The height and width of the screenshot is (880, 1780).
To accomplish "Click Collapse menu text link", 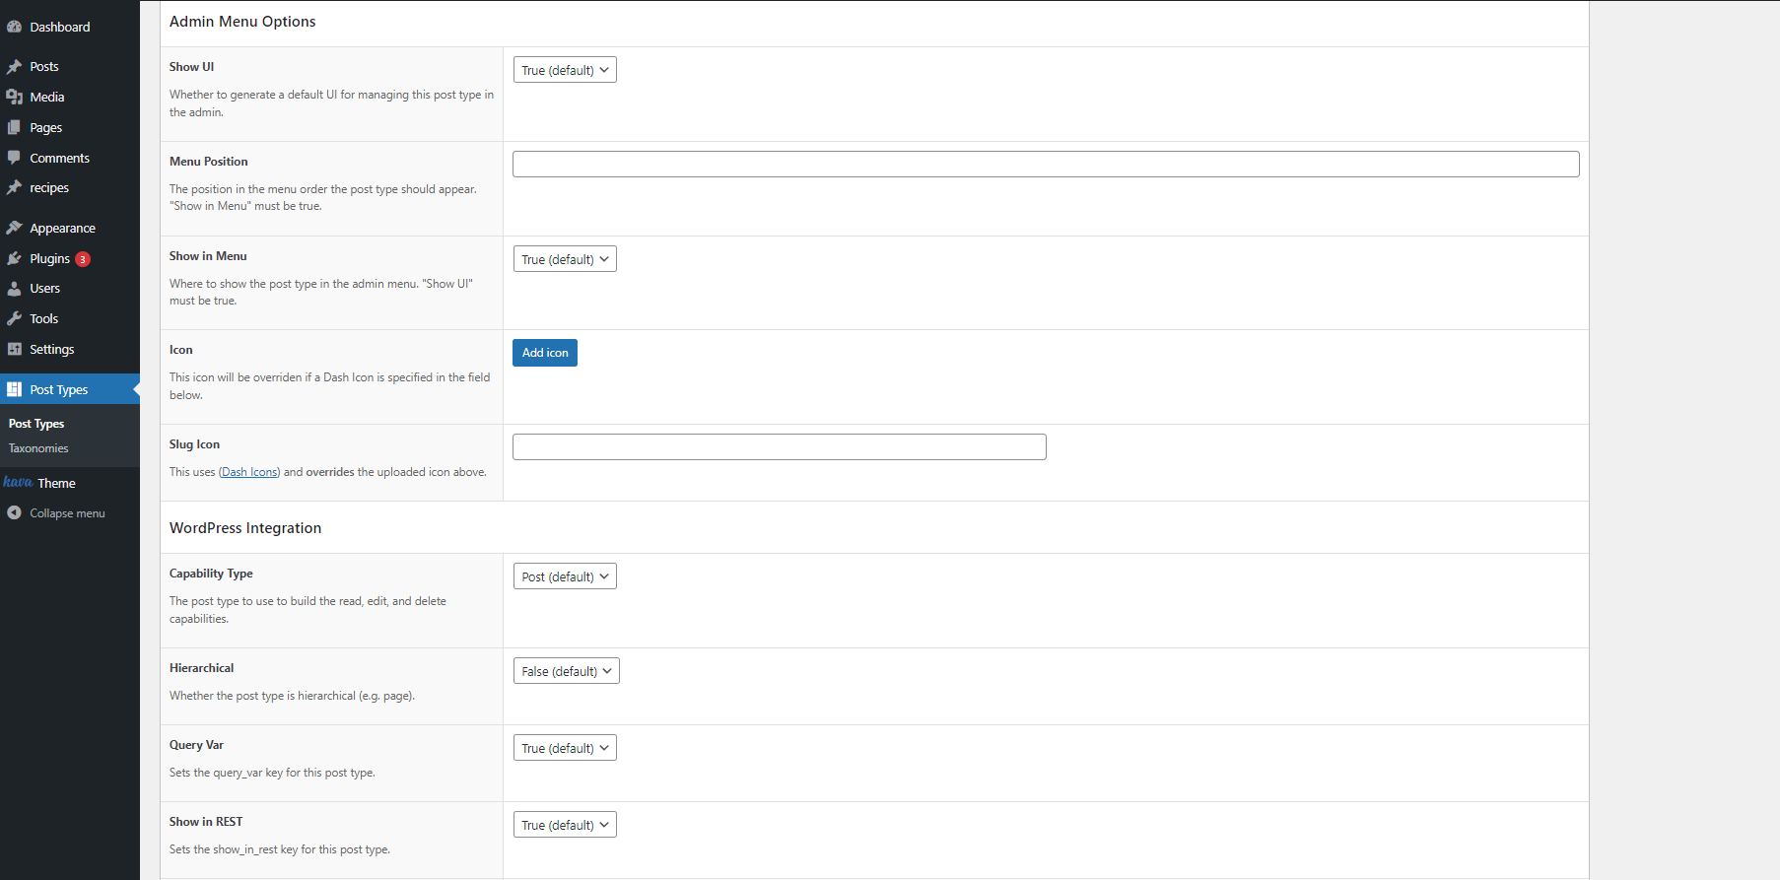I will click(67, 513).
